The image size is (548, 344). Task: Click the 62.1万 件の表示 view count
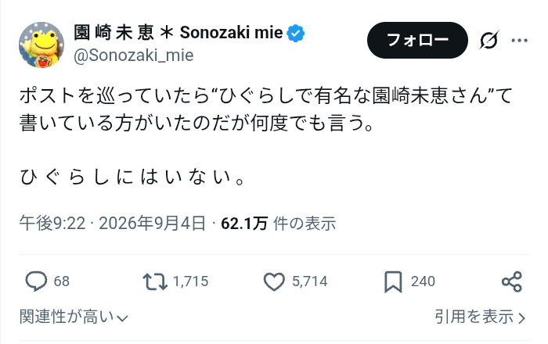[279, 224]
